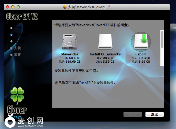
Task: Click the Clover EFI V2 heading
Action: coord(22,17)
